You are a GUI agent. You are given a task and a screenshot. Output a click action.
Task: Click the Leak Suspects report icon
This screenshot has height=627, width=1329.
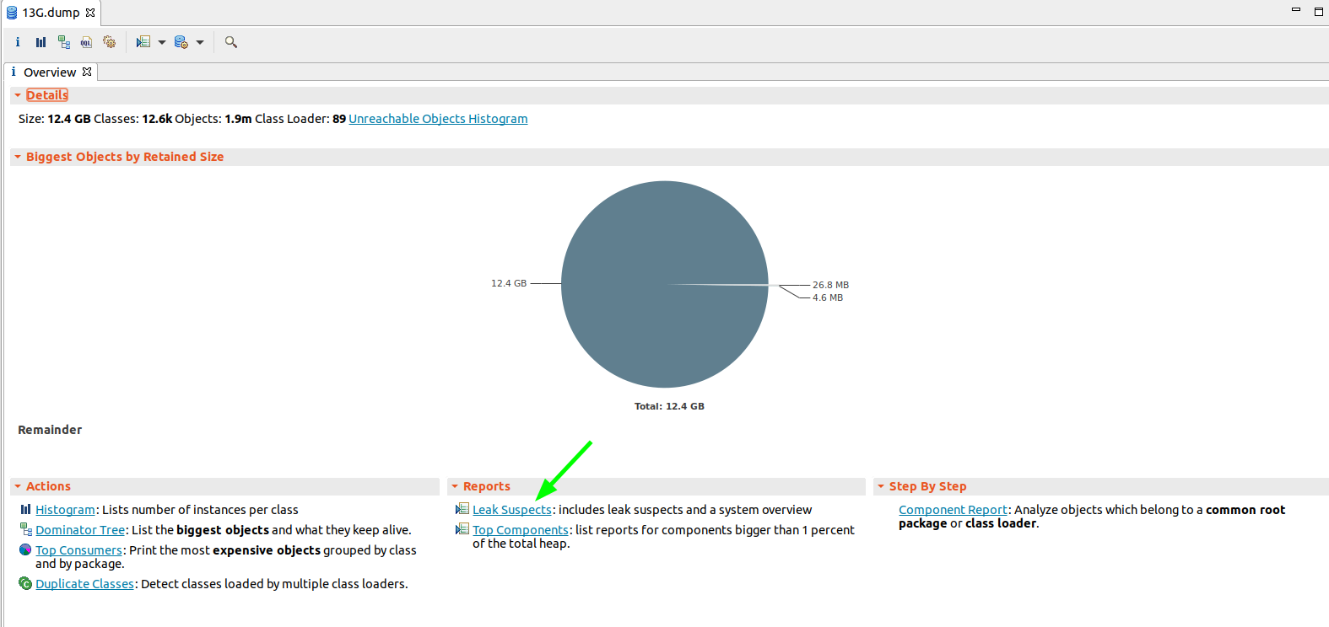pos(462,509)
